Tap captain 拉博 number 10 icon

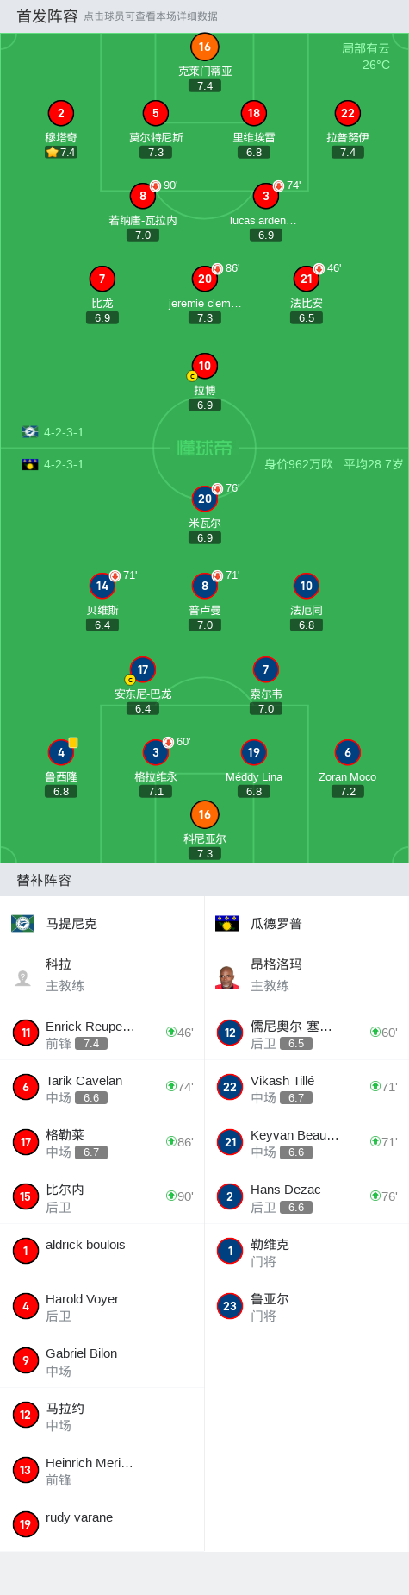coord(204,366)
